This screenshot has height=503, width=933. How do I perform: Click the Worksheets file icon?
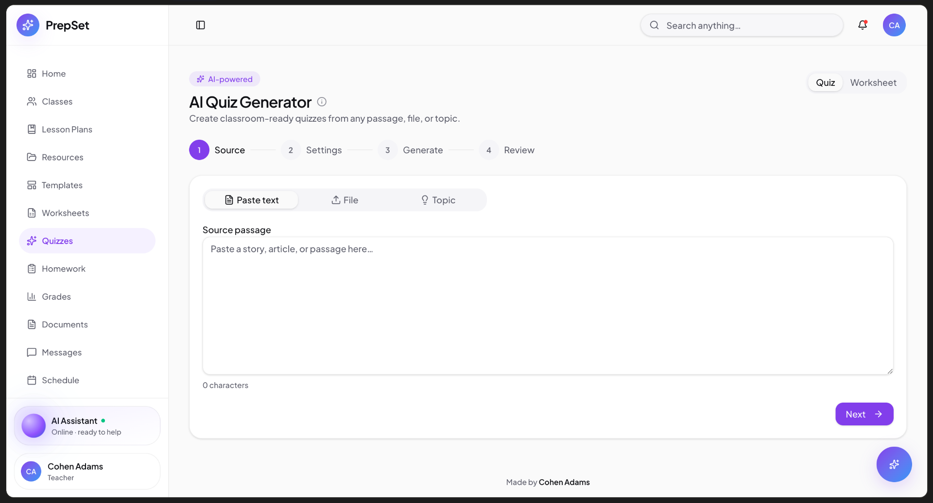pyautogui.click(x=32, y=213)
